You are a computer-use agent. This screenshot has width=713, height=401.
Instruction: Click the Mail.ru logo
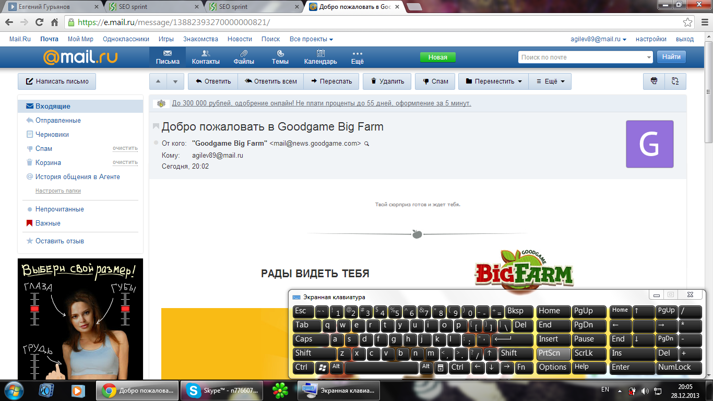point(80,57)
